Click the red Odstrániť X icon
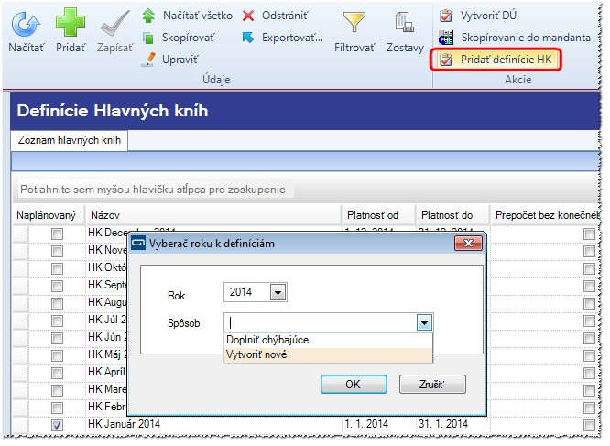This screenshot has width=610, height=446. click(248, 16)
